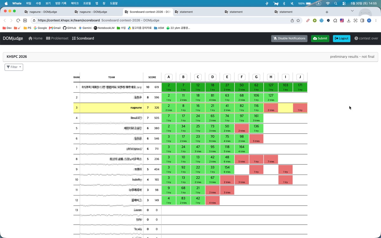Screen dimensions: 381x238
Task: Go forward with the browser forward arrow
Action: (x=11, y=20)
